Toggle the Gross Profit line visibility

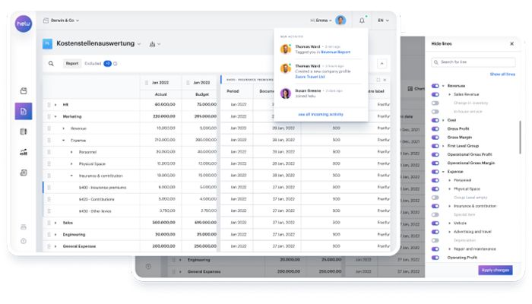(x=435, y=129)
